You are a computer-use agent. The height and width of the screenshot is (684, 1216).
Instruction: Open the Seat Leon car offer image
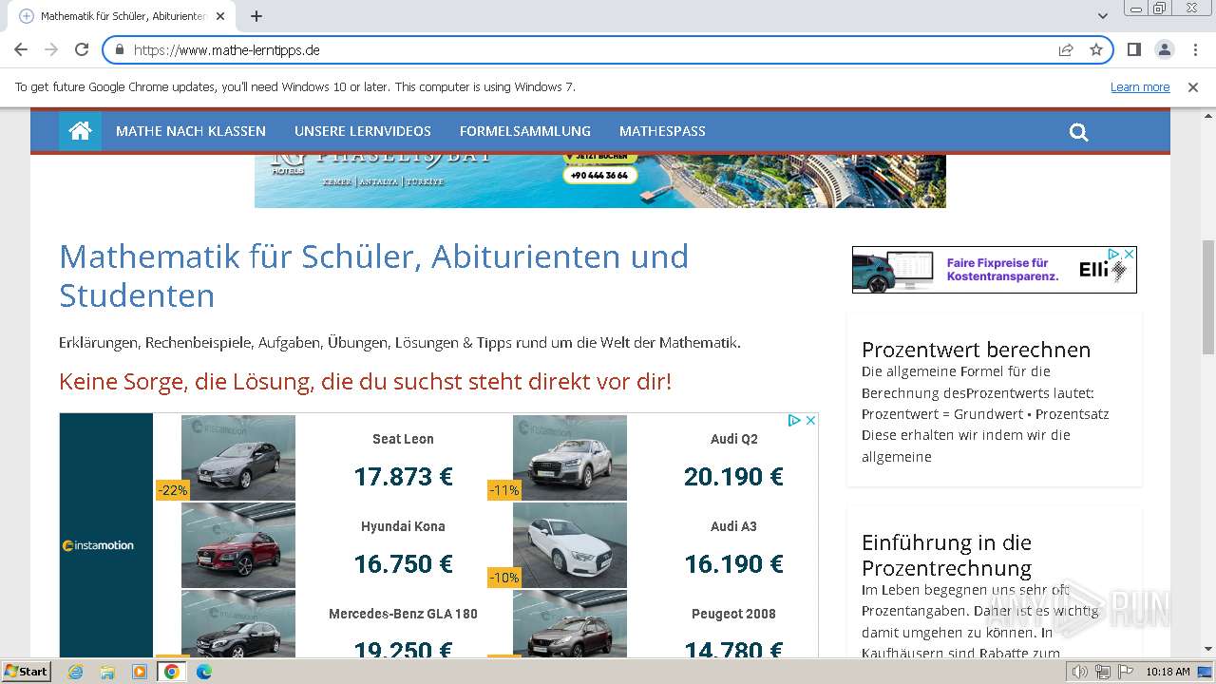tap(238, 457)
